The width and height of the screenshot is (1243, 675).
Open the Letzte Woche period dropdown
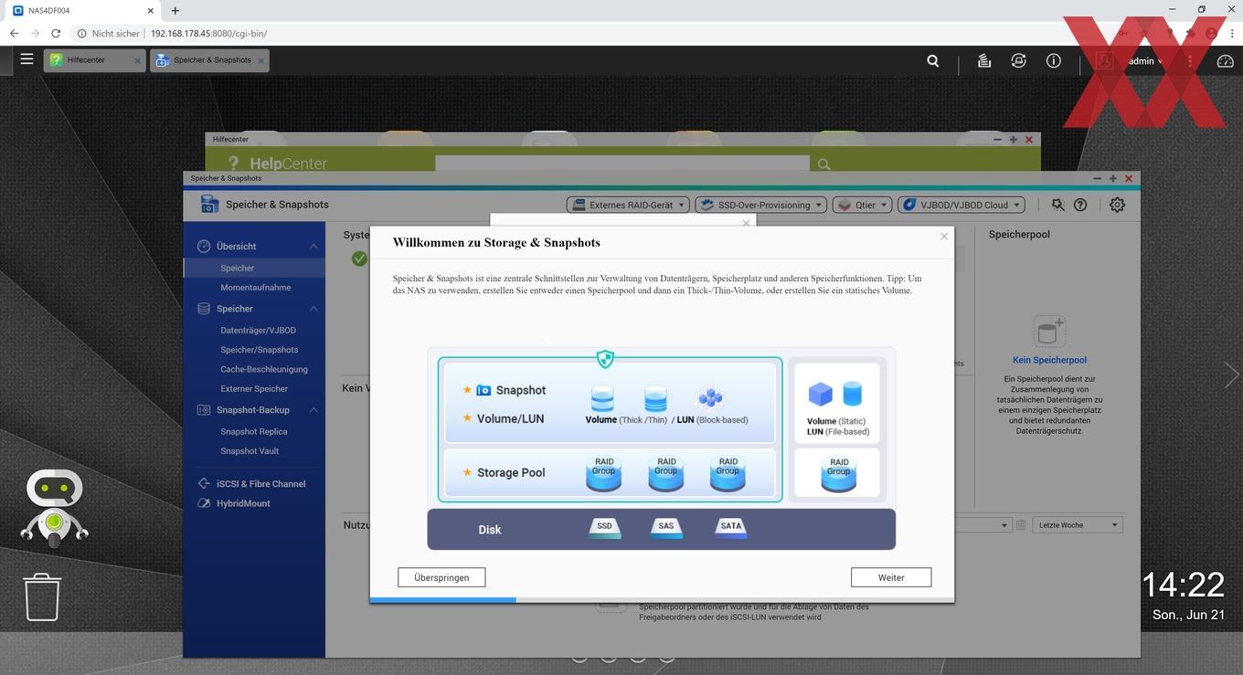pos(1078,525)
